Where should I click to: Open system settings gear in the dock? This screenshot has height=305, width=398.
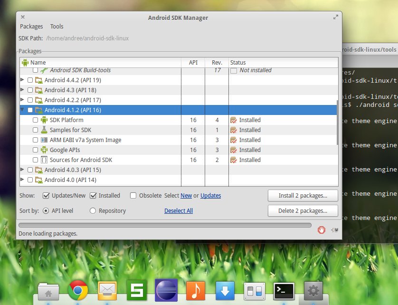click(313, 291)
